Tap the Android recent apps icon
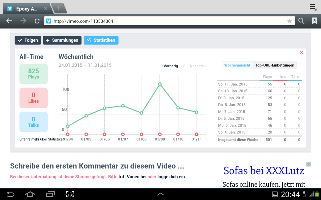321x200 pixels. (50, 194)
